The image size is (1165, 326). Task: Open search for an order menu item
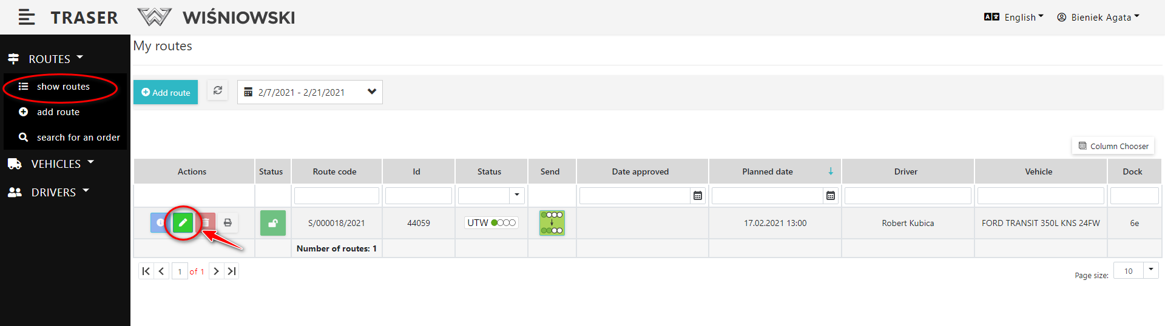tap(78, 138)
